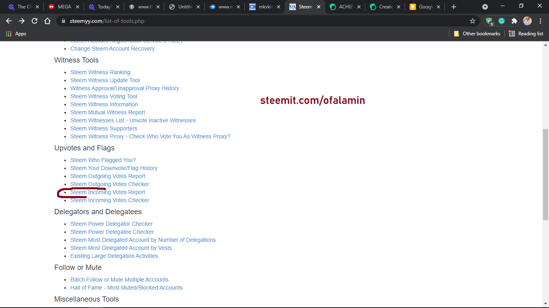Select the Follow or Mute heading
Screen dimensions: 549x308
coord(78,267)
